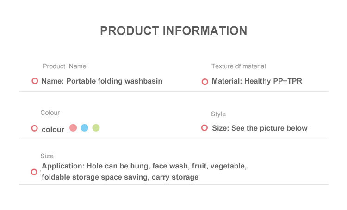Click the red ring bullet beside Application text

click(34, 172)
